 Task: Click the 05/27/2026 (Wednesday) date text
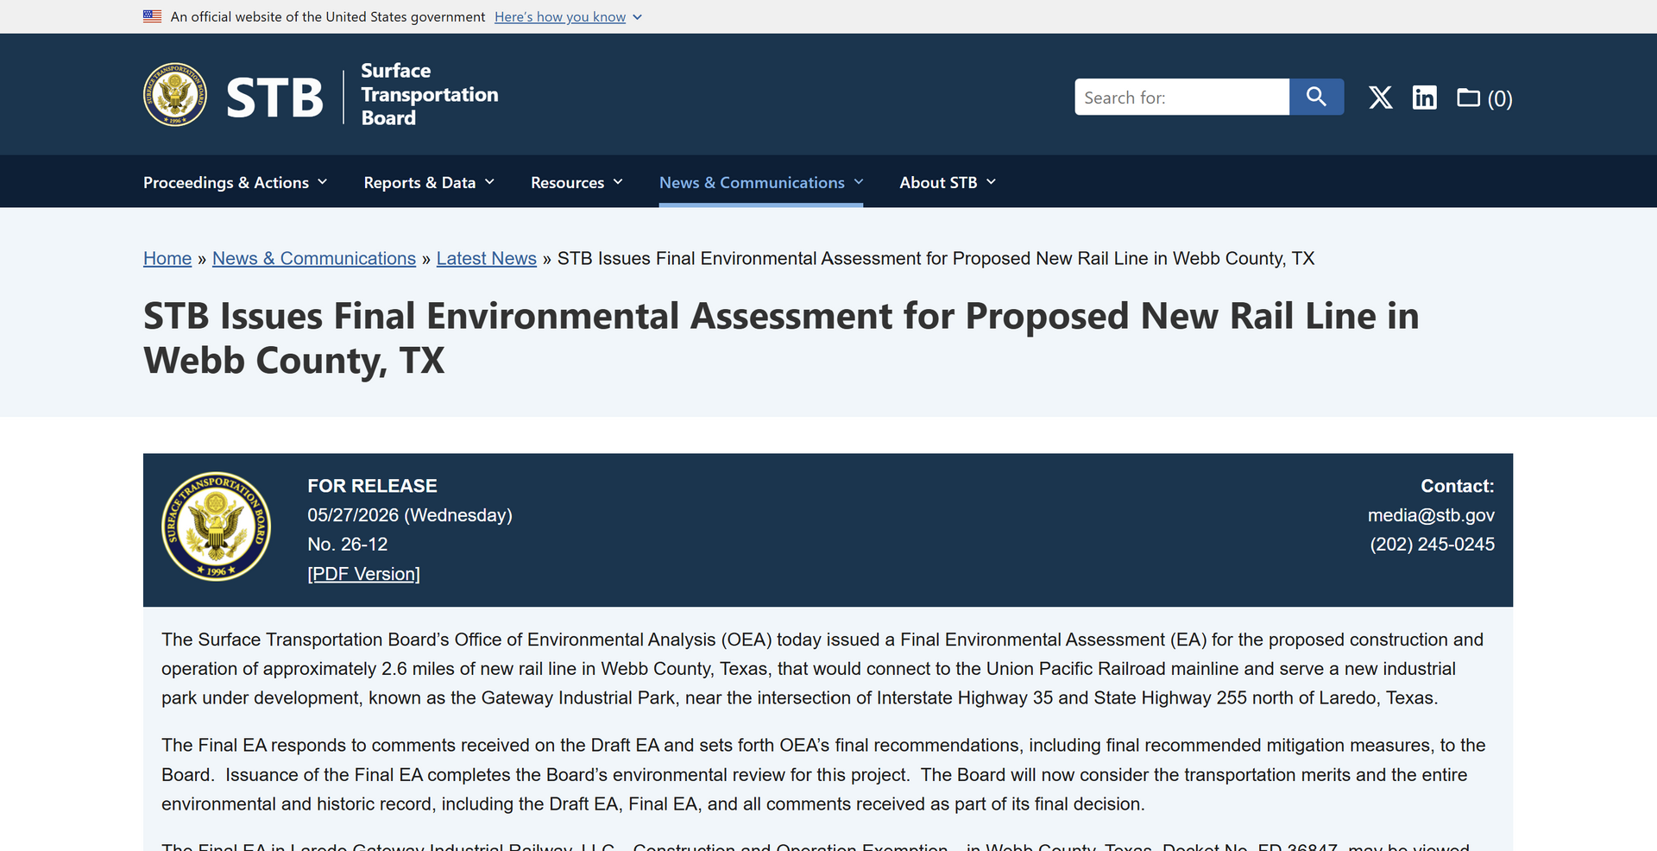click(410, 515)
